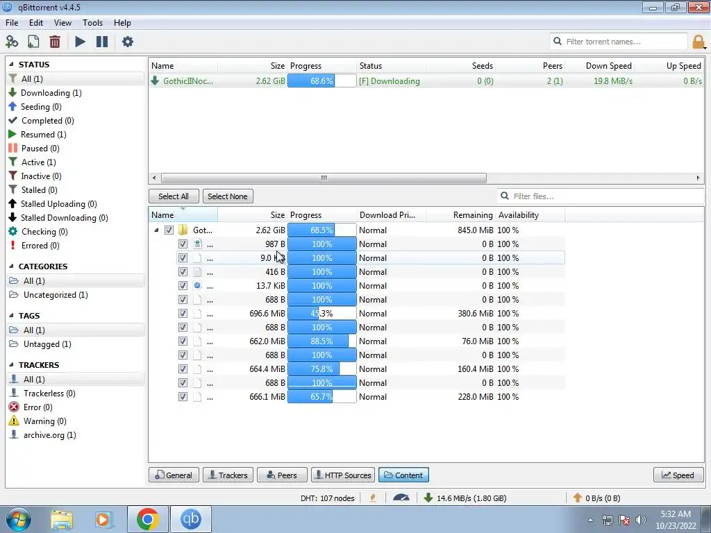
Task: Open the Tools menu
Action: [x=92, y=23]
